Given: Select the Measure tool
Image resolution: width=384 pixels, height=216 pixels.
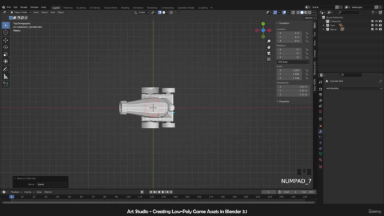Looking at the screenshot, I should click(5, 77).
